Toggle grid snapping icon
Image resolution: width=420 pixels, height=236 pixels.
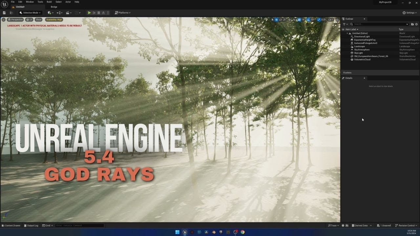[299, 20]
